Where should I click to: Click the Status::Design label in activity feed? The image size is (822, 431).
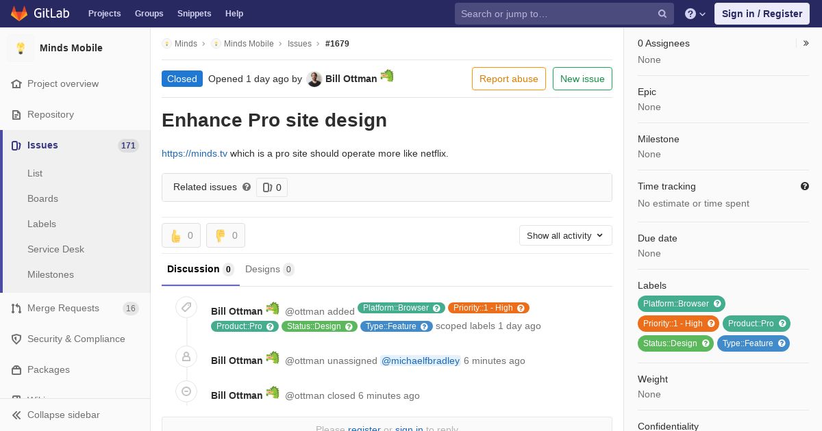tap(319, 326)
